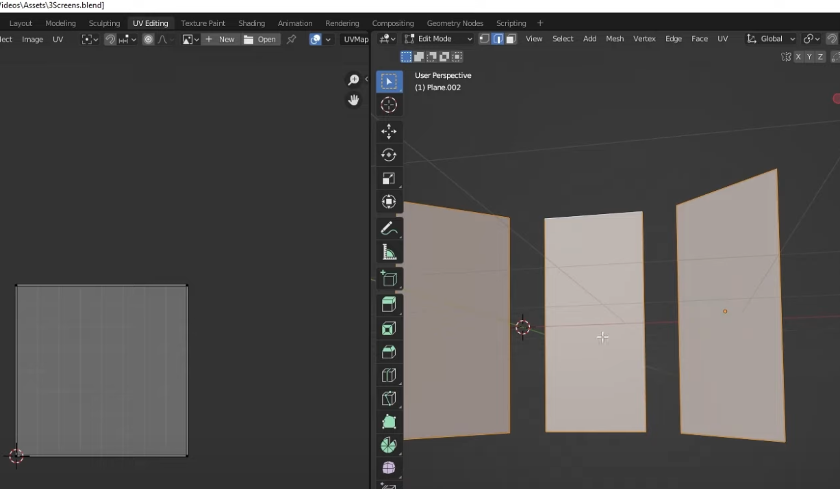840x489 pixels.
Task: Choose the Inset Faces tool
Action: click(389, 329)
